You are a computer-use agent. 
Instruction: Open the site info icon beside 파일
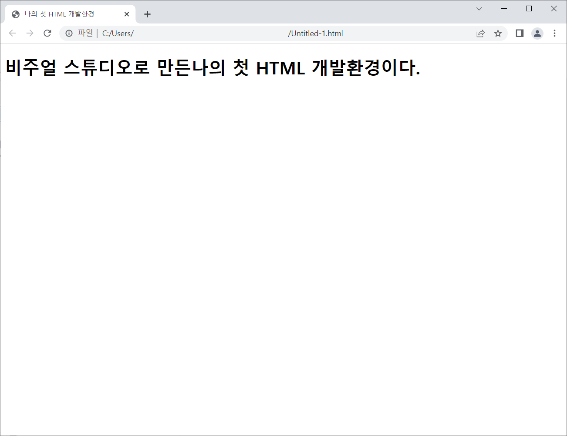[x=69, y=34]
